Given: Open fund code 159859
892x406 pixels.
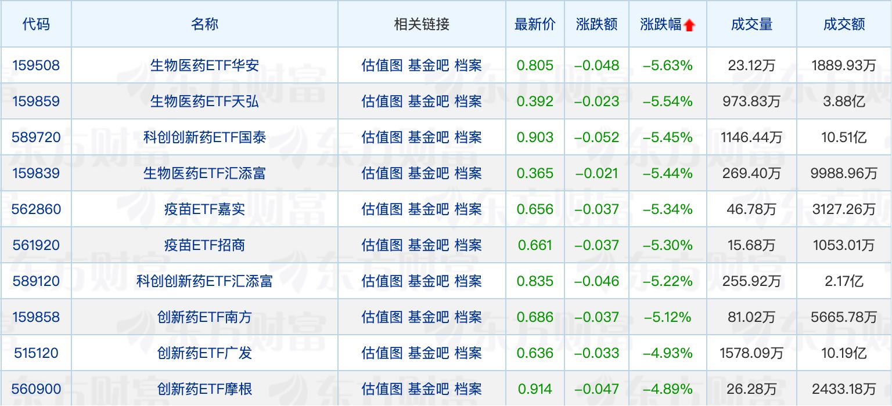Looking at the screenshot, I should point(36,101).
